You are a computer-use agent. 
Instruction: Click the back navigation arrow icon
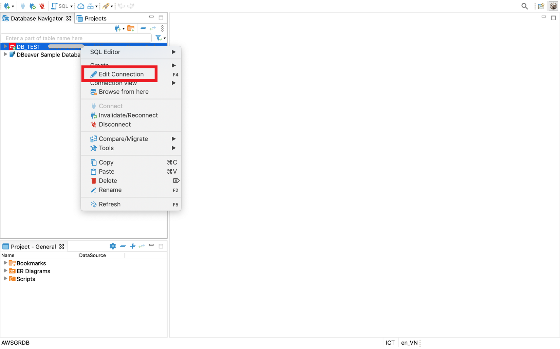[121, 6]
